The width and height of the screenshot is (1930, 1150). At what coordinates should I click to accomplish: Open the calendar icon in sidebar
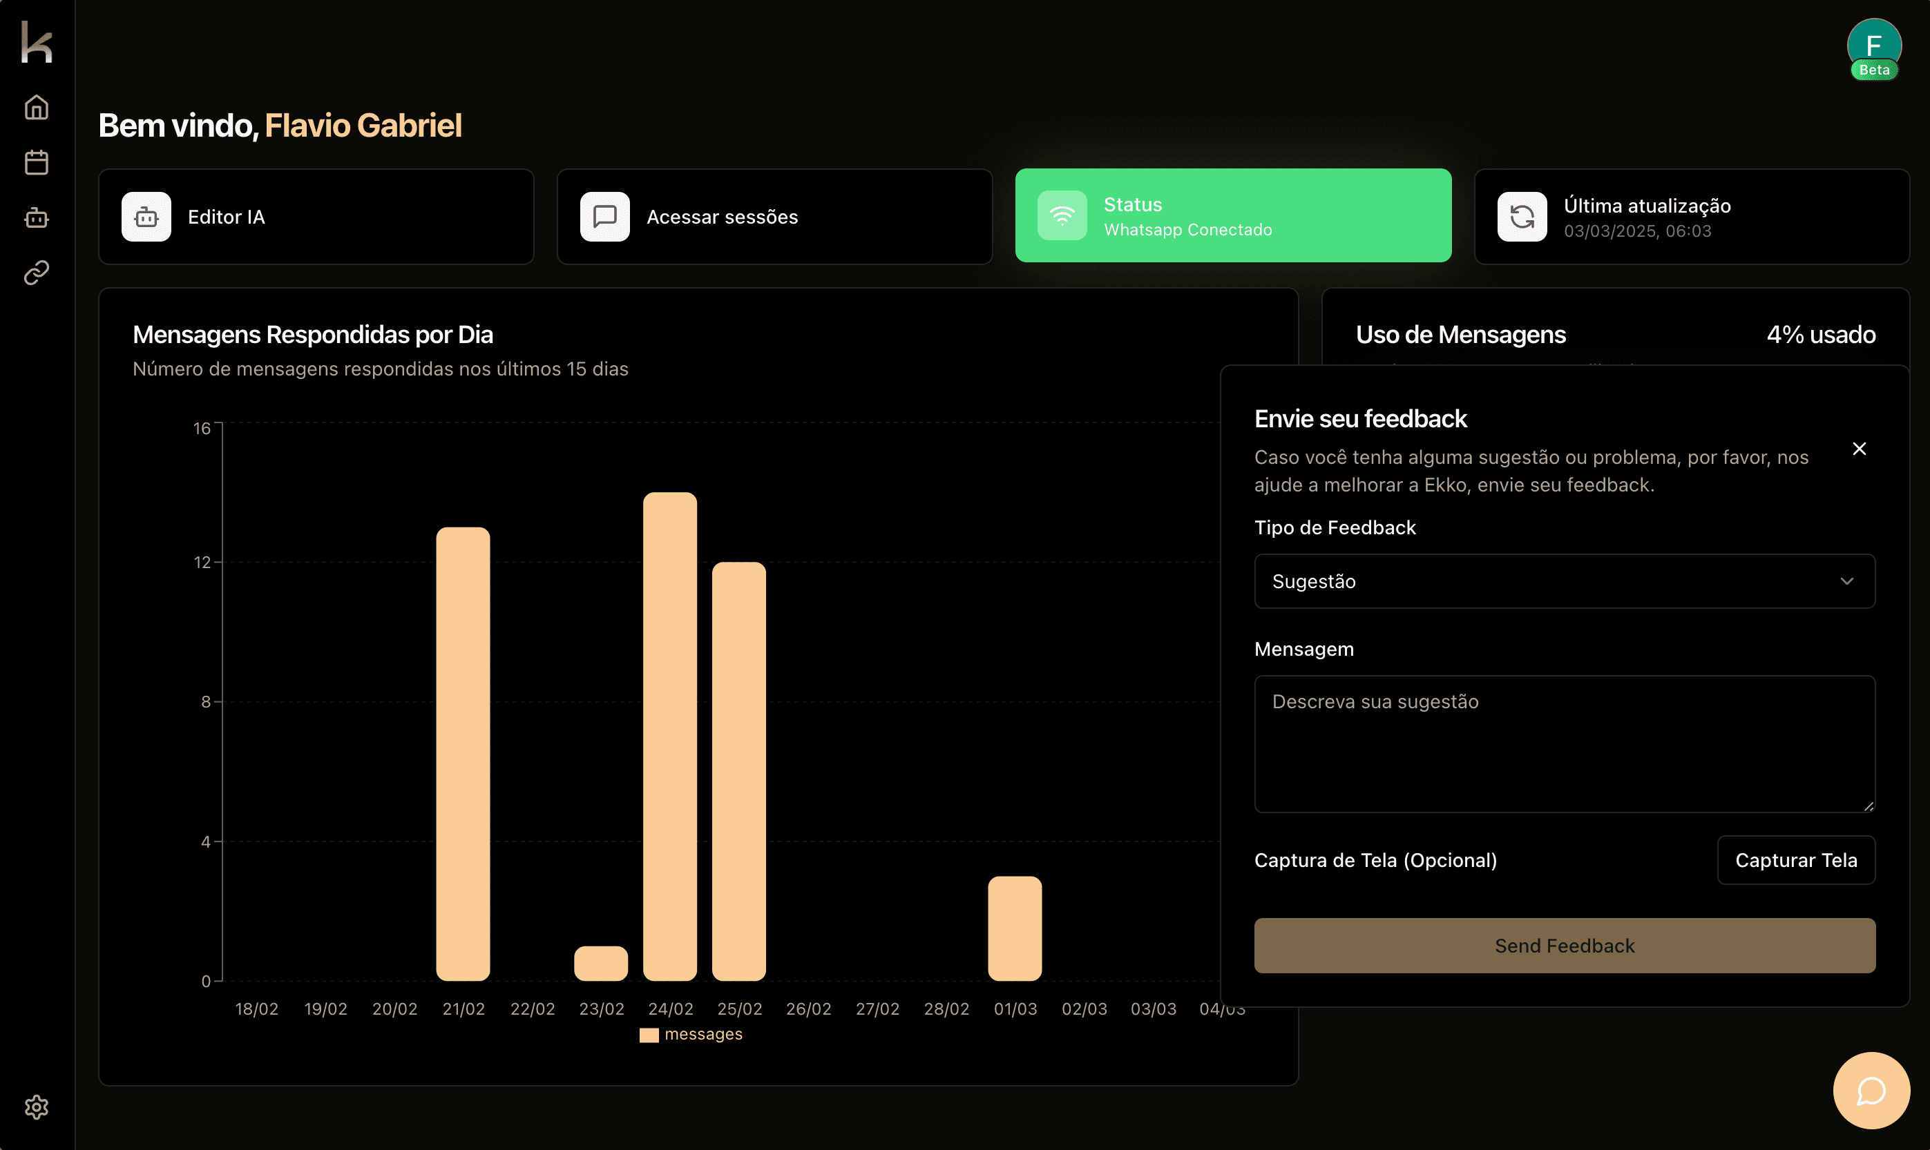[37, 162]
